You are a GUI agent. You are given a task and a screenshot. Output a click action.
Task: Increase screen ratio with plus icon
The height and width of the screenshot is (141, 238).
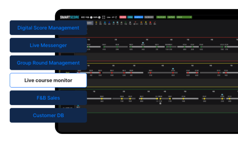tap(99, 17)
